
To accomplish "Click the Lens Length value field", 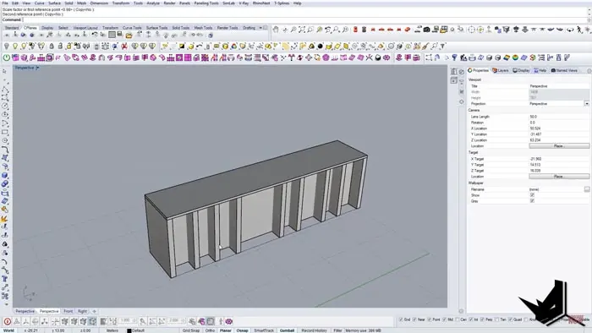I will coord(559,117).
